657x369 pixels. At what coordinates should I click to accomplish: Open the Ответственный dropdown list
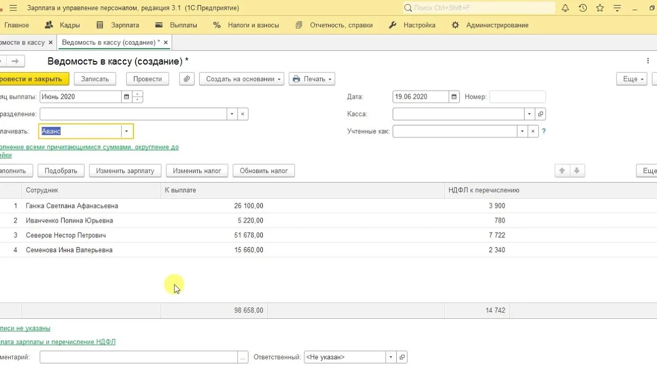[391, 357]
